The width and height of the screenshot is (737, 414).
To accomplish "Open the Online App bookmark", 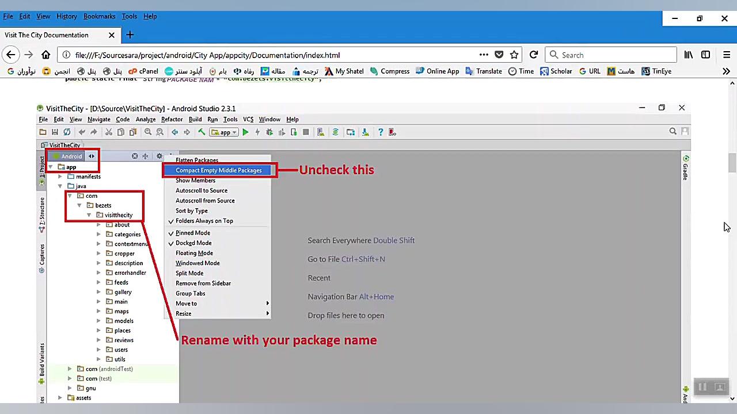I will click(x=436, y=71).
